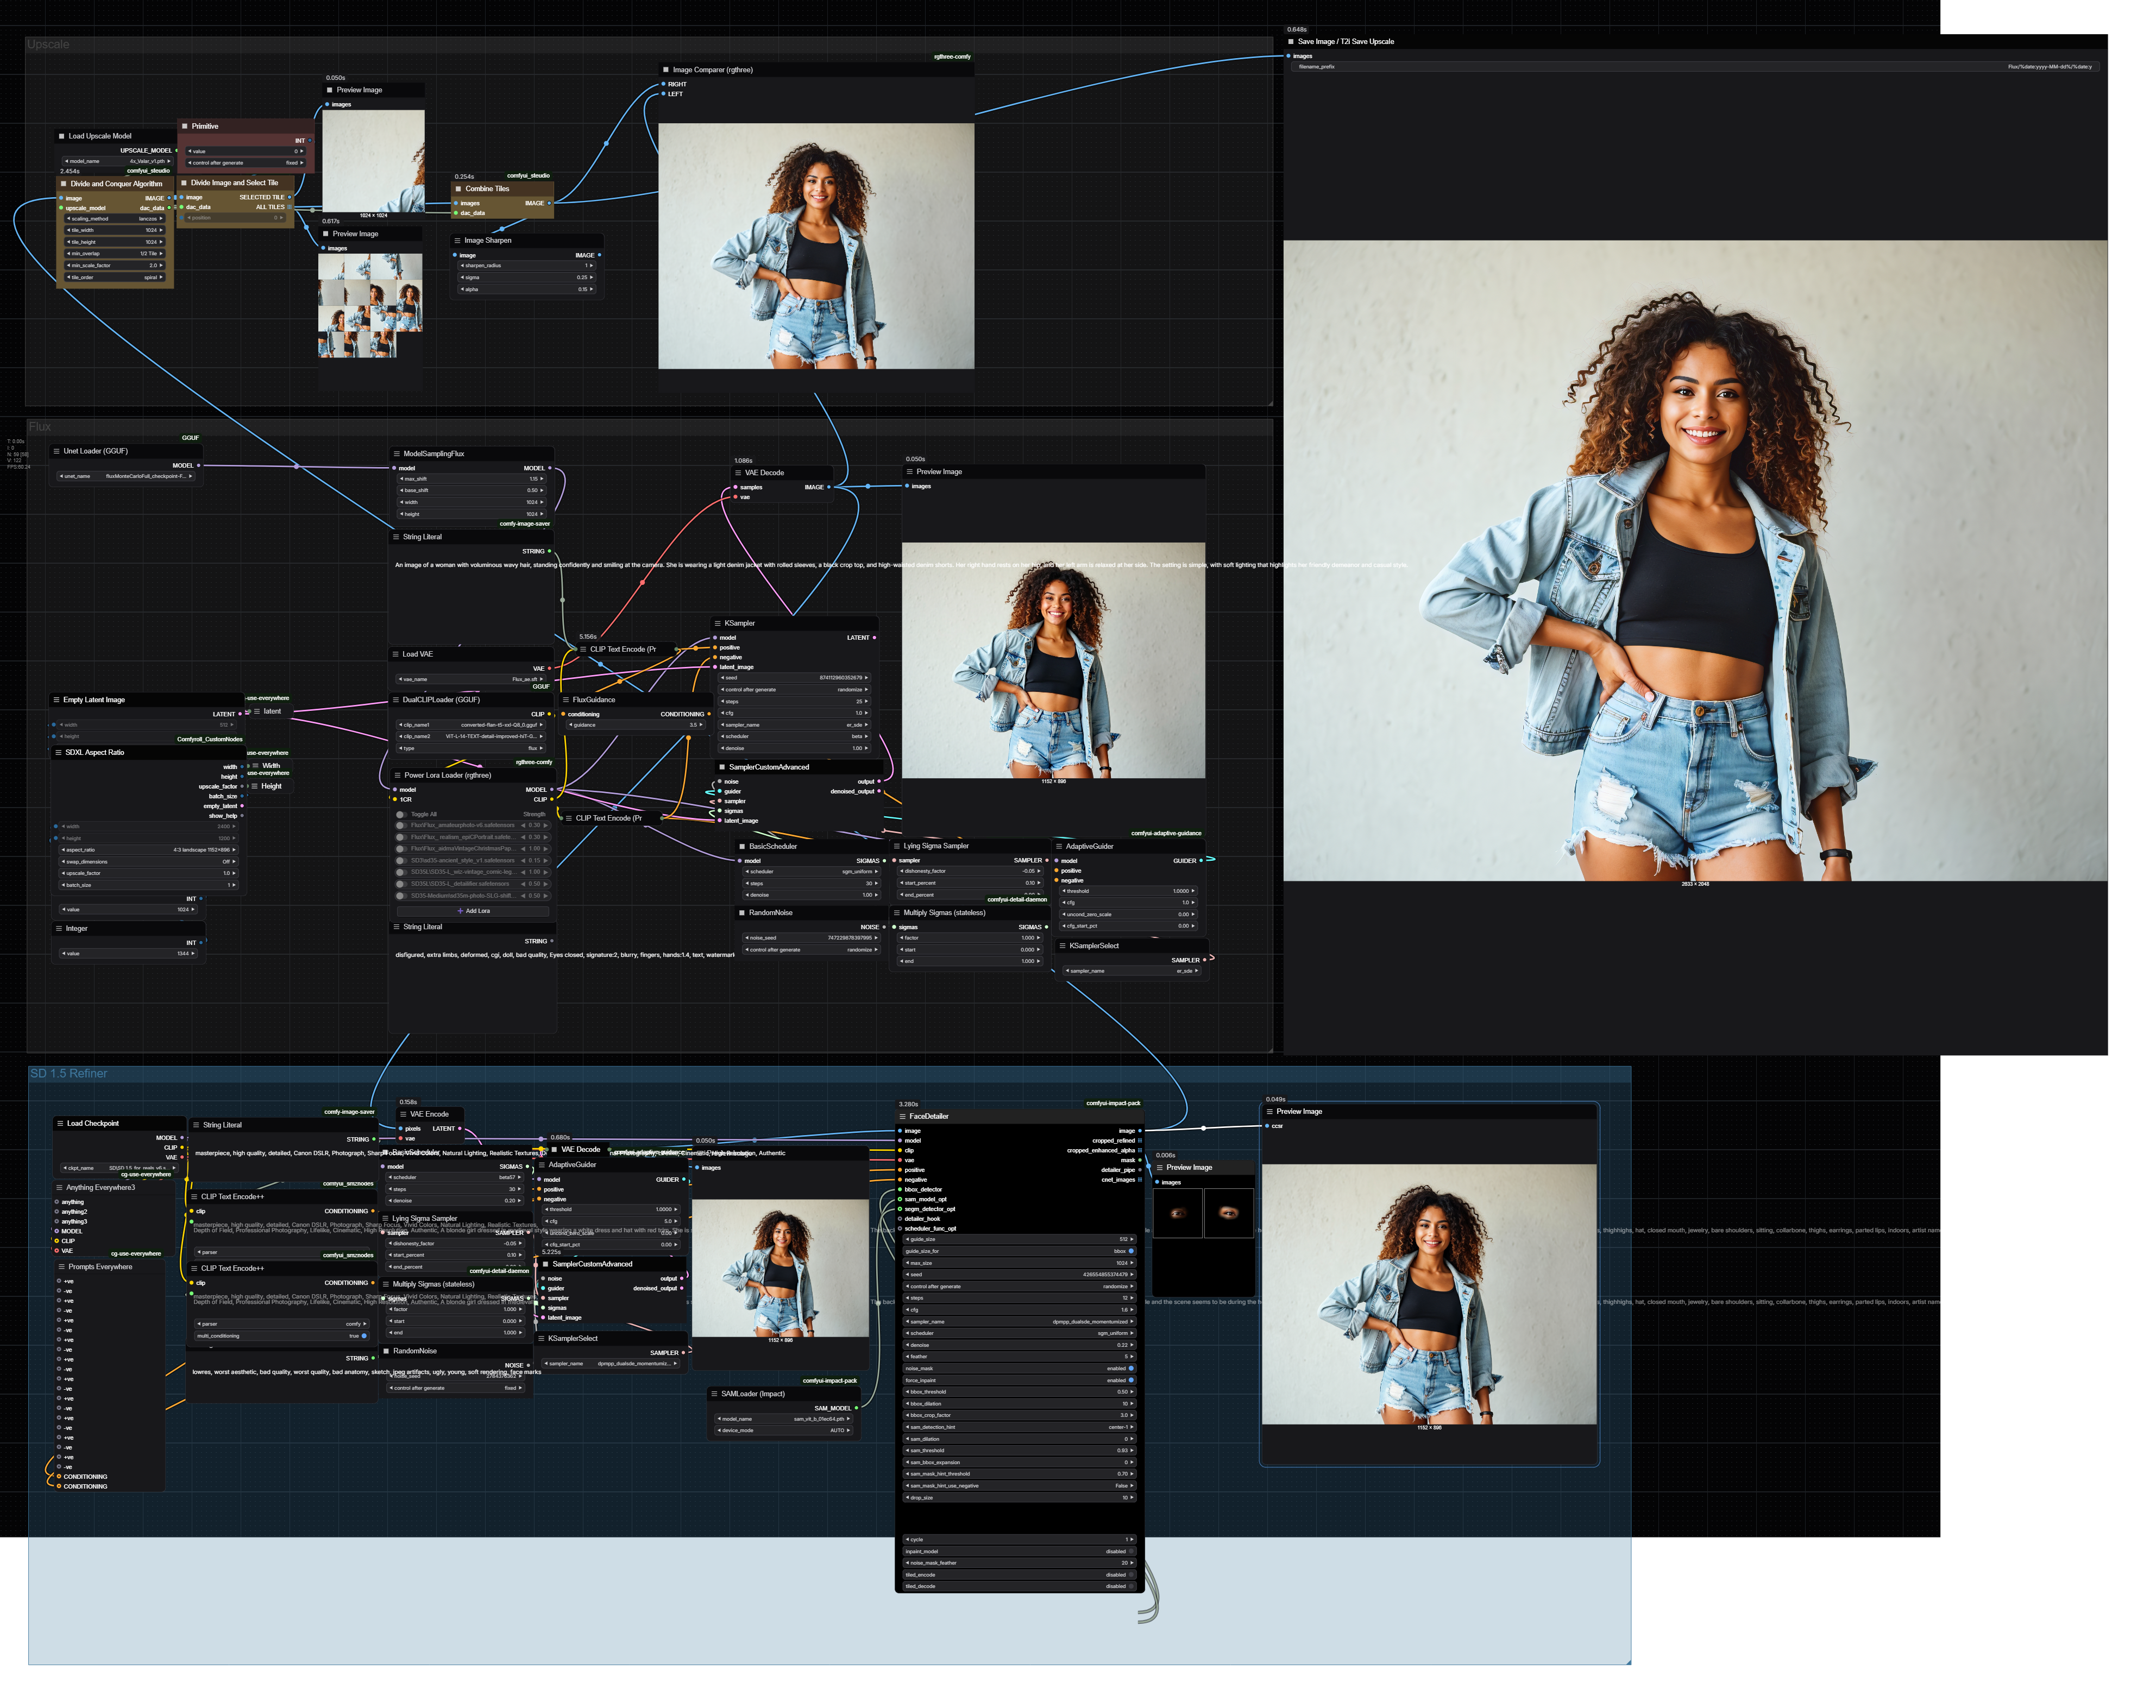The width and height of the screenshot is (2156, 1708).
Task: Click the DualCLIPLoader (GGUF) node title icon
Action: click(395, 700)
